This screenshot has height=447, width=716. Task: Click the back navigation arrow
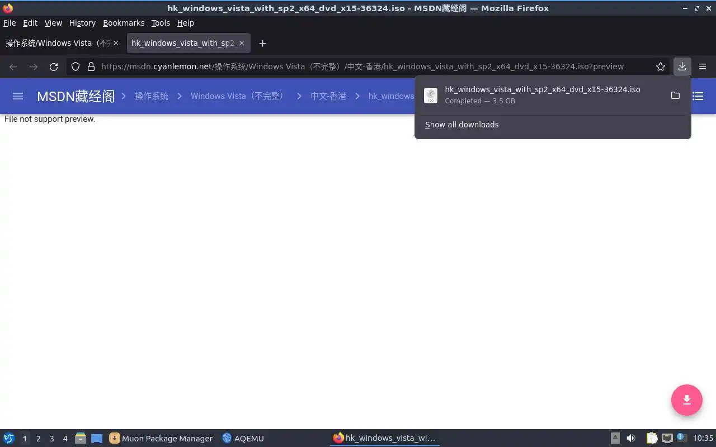click(13, 66)
